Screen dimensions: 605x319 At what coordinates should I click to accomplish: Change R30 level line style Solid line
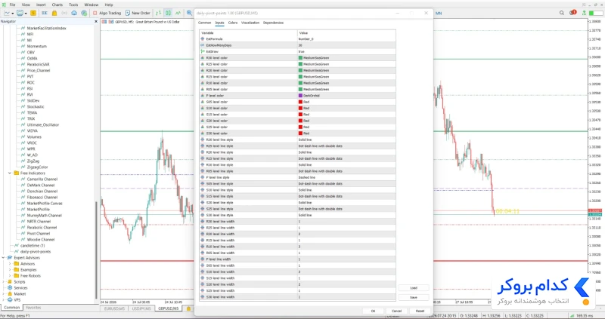346,140
